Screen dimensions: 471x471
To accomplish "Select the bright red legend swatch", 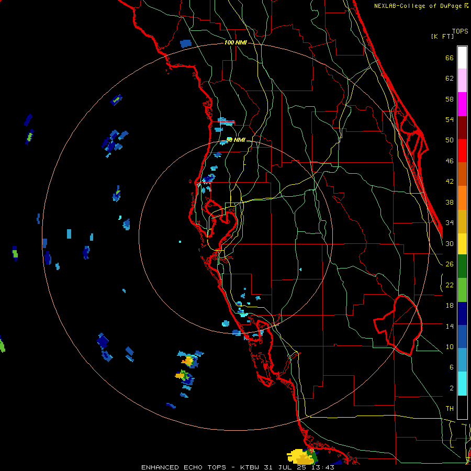I will (x=462, y=151).
